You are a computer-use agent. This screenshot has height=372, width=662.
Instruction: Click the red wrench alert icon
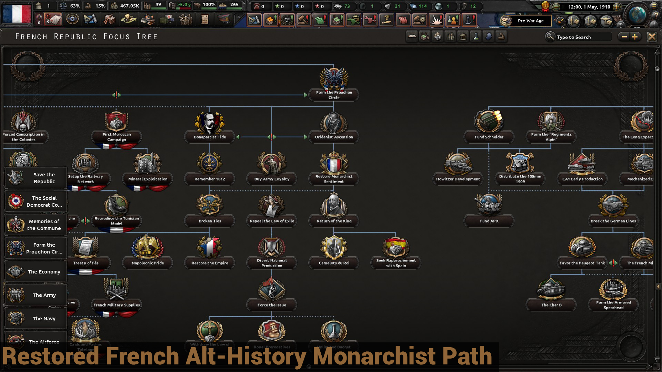(370, 20)
